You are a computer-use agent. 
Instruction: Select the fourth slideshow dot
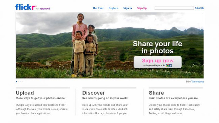click(22, 82)
